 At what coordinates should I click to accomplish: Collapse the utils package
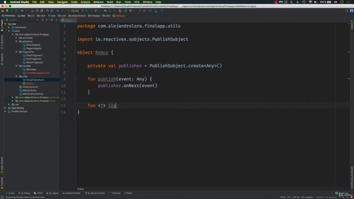(17, 76)
